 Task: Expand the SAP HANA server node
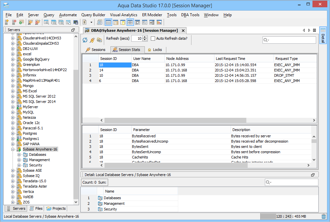(x=13, y=144)
